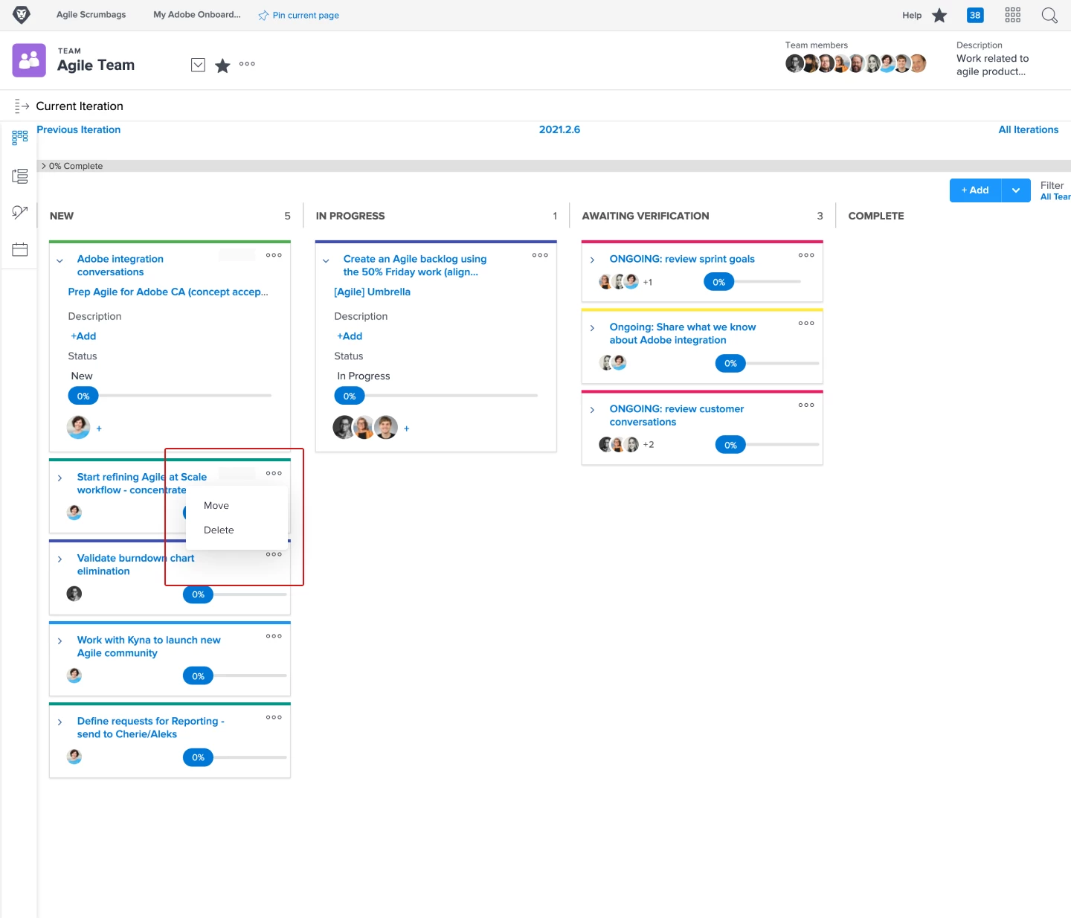Screen dimensions: 1071x918
Task: Open the calendar sidebar icon
Action: tap(20, 250)
